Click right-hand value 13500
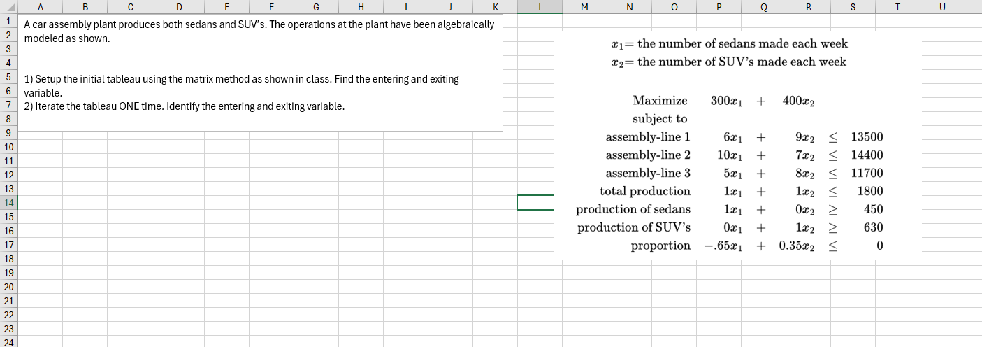Screen dimensions: 982x347 click(x=867, y=137)
